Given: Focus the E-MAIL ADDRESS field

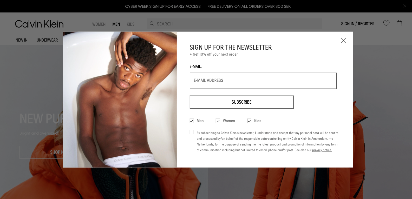Looking at the screenshot, I should click(263, 81).
